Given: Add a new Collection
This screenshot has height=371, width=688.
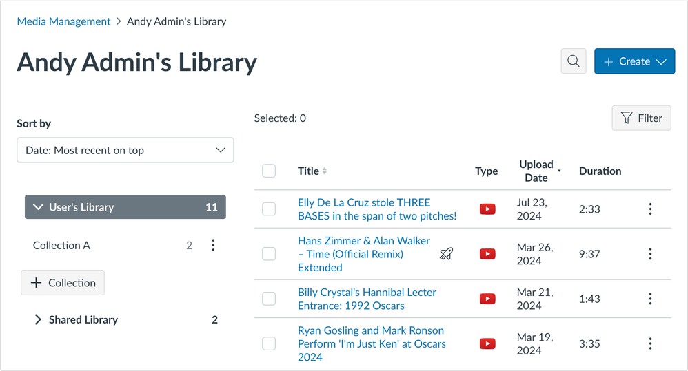Looking at the screenshot, I should pyautogui.click(x=63, y=283).
